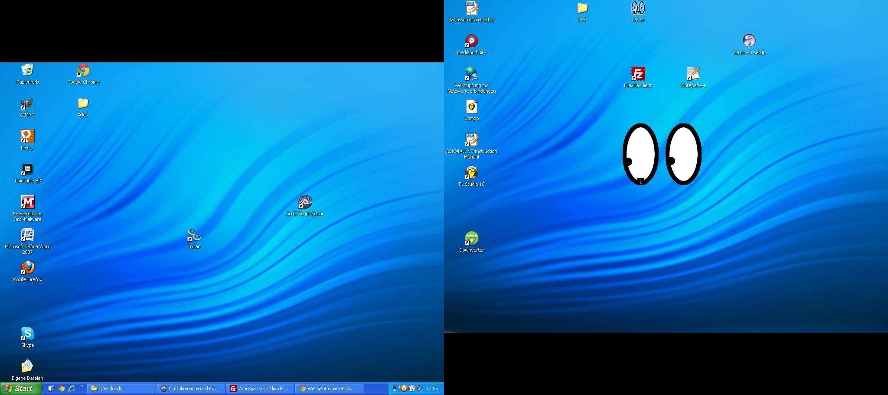Click the Mozilla Firefox desktop icon
This screenshot has height=395, width=888.
pyautogui.click(x=27, y=268)
